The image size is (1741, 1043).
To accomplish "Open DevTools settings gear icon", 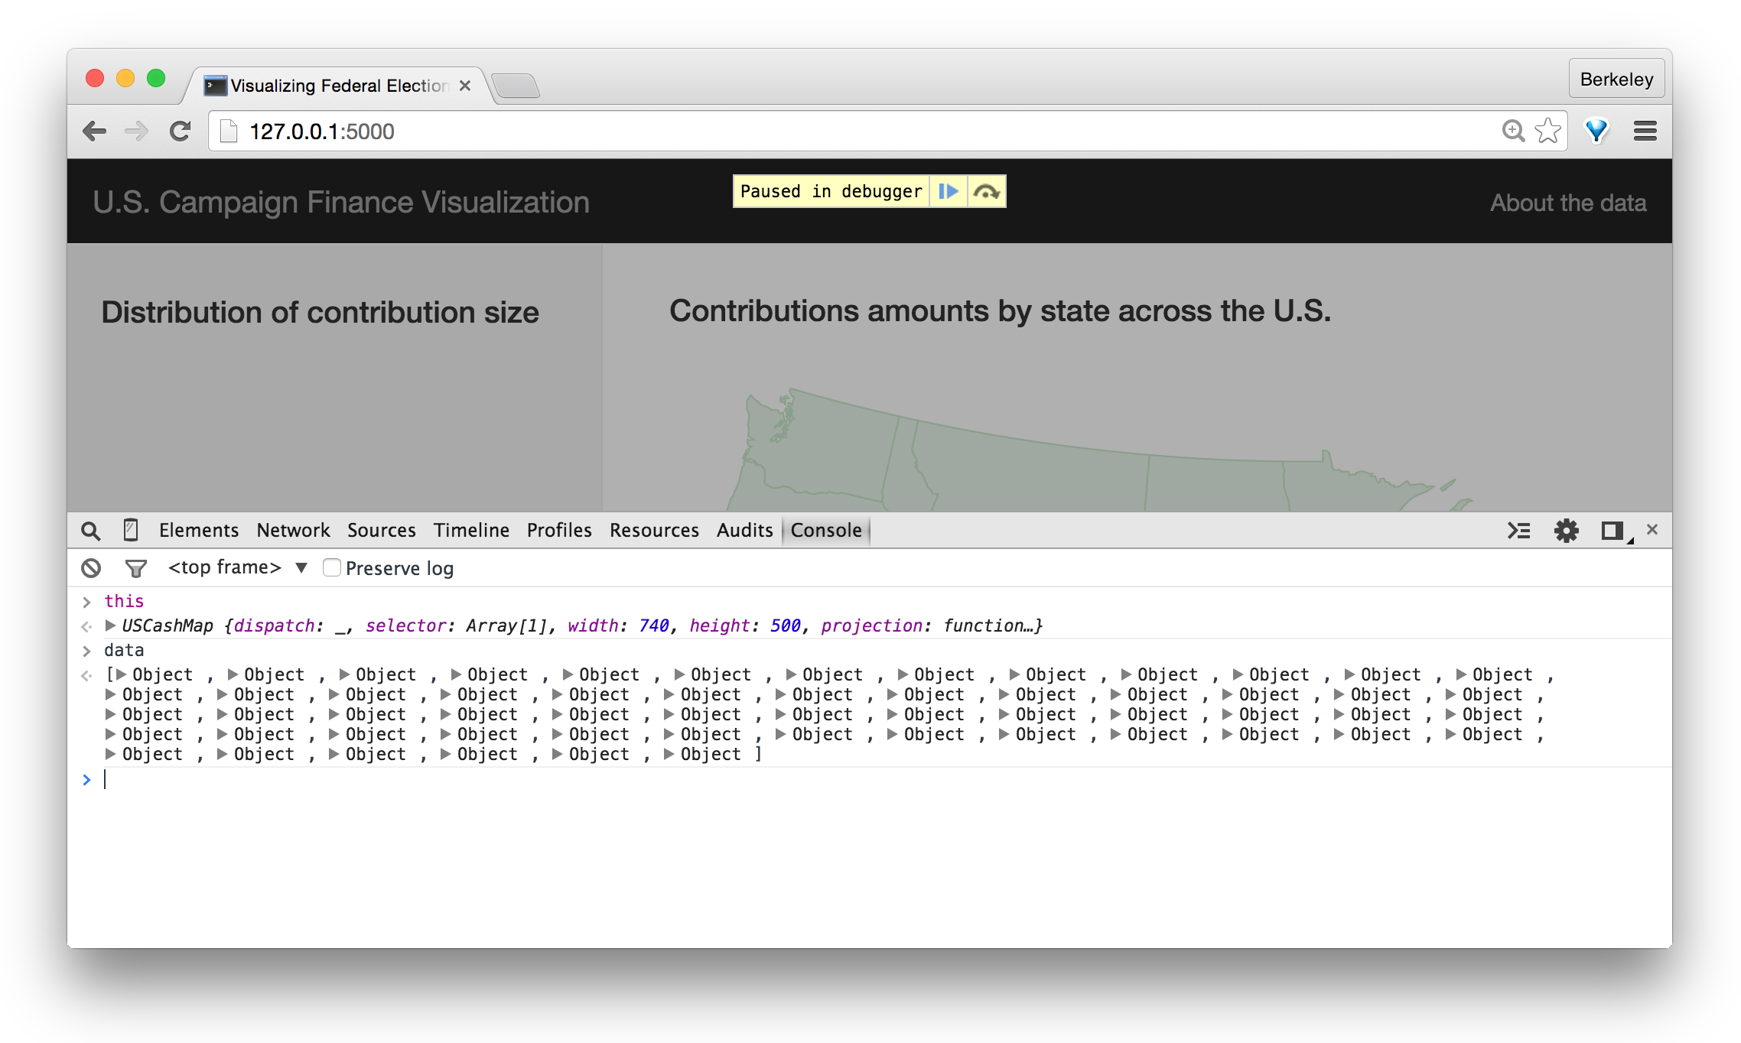I will tap(1566, 530).
